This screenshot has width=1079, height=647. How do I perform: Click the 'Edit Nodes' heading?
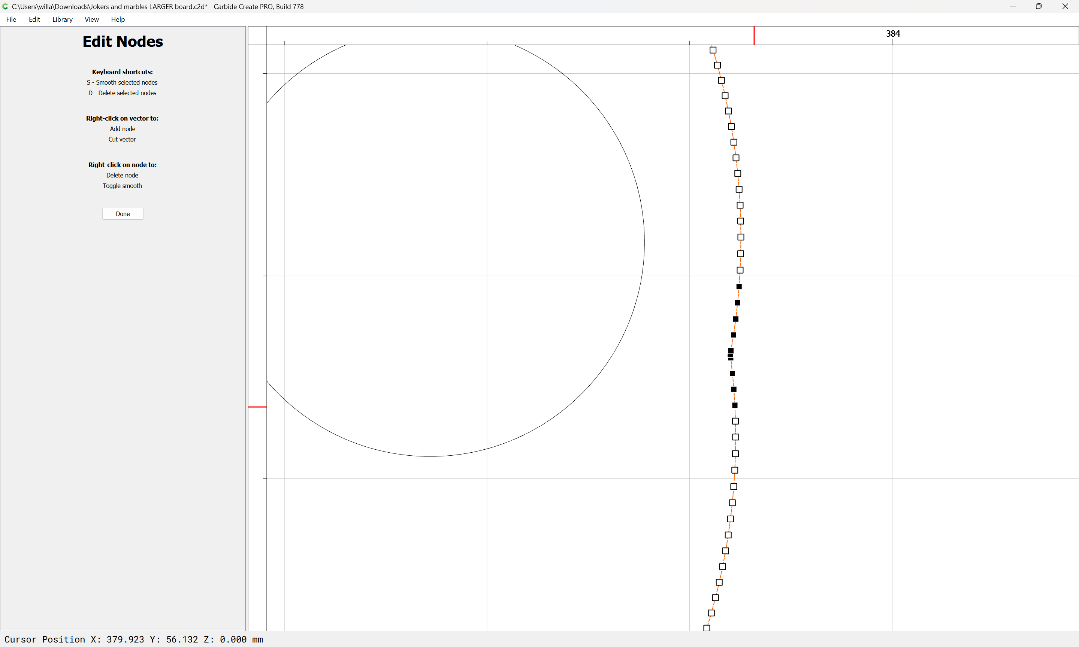tap(123, 42)
